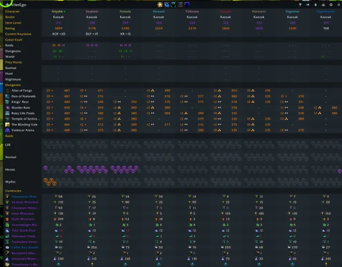Select the Seykero character column header
342x267 pixels.
pos(92,11)
